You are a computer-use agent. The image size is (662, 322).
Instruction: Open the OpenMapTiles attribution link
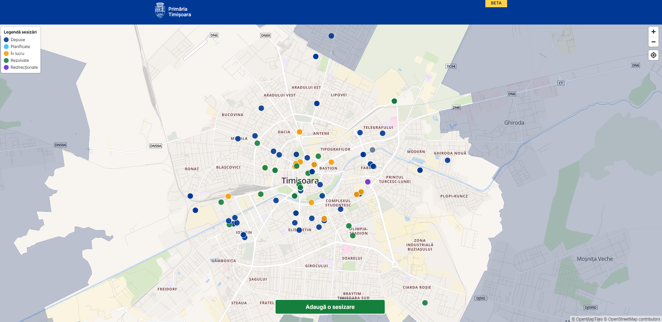pyautogui.click(x=589, y=319)
